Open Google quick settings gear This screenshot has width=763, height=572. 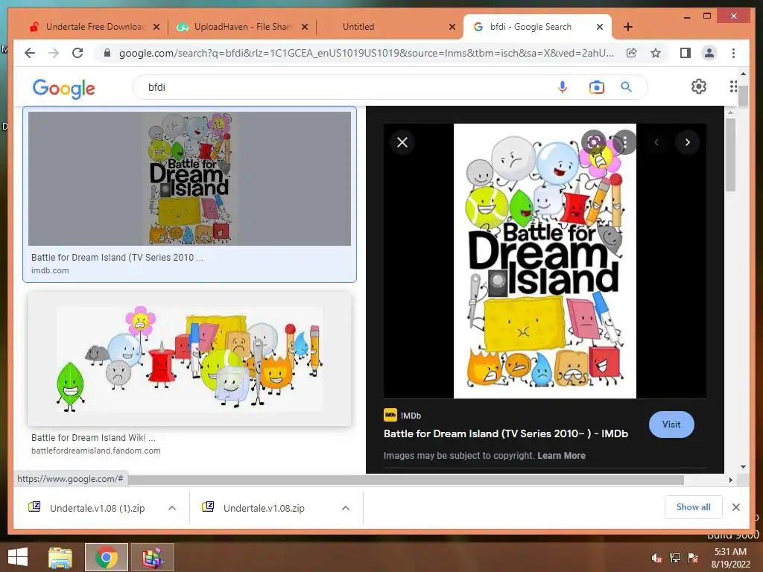pos(699,86)
